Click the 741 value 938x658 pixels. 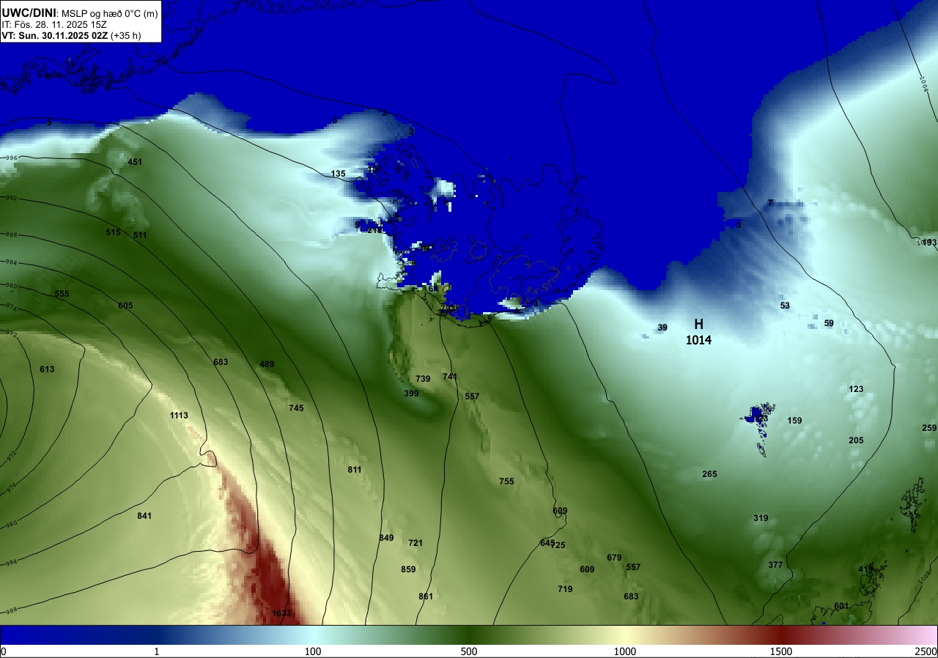tap(449, 377)
